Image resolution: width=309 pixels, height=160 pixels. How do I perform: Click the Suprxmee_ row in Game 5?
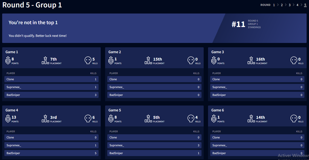154,145
